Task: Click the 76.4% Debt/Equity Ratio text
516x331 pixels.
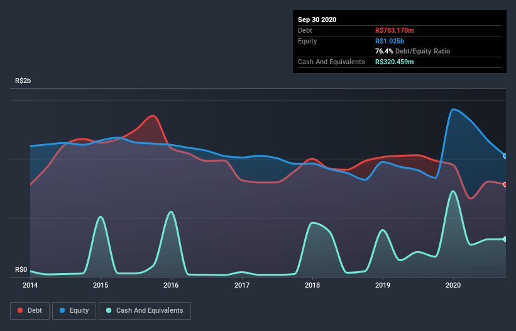Action: pyautogui.click(x=412, y=51)
